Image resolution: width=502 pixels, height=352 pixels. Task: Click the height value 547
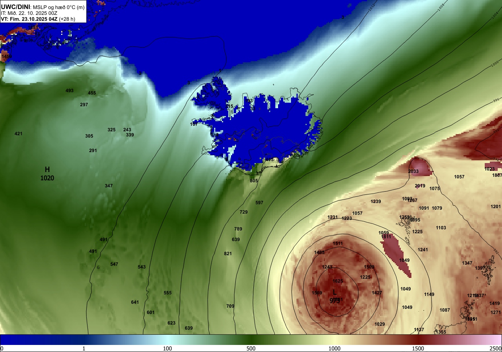click(x=114, y=264)
